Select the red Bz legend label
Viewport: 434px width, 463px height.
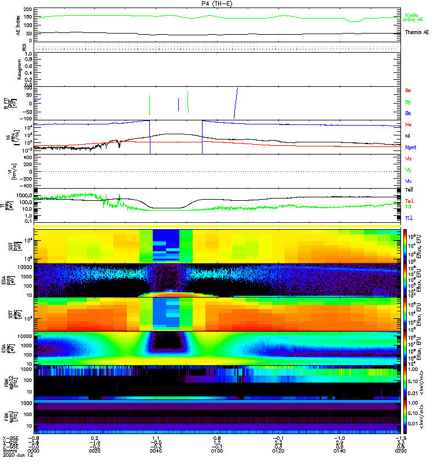click(408, 90)
